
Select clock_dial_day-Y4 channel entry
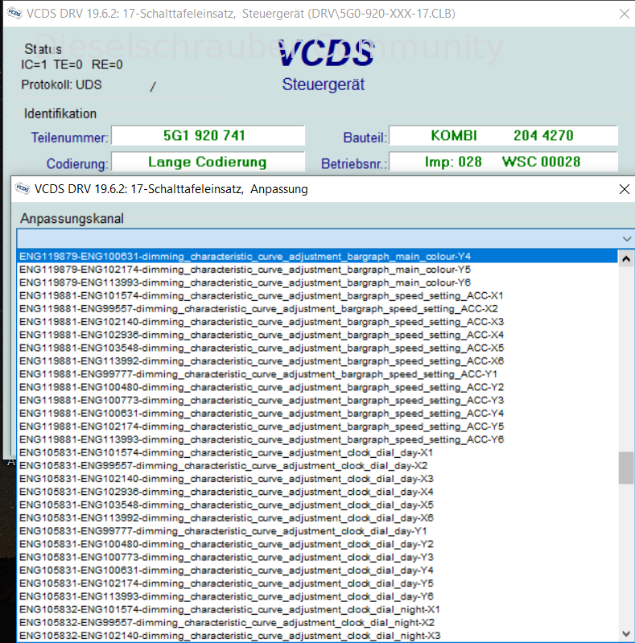[x=317, y=571]
